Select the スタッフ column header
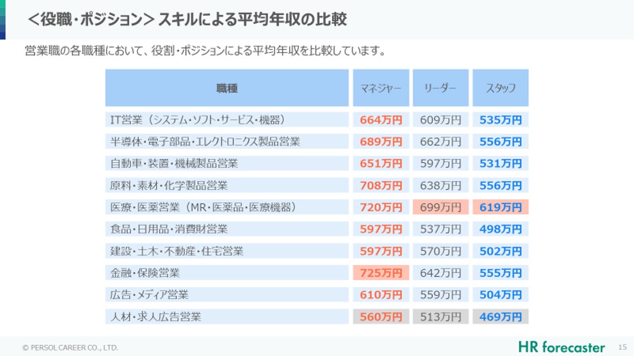Image resolution: width=634 pixels, height=356 pixels. click(x=500, y=88)
